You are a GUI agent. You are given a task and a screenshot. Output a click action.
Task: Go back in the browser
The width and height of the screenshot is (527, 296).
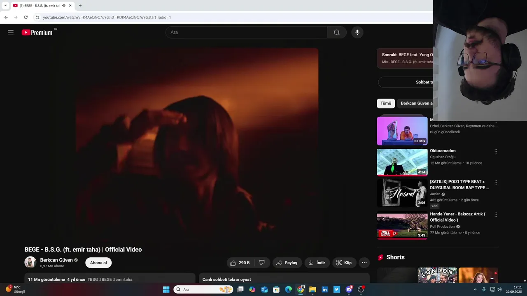tap(6, 17)
